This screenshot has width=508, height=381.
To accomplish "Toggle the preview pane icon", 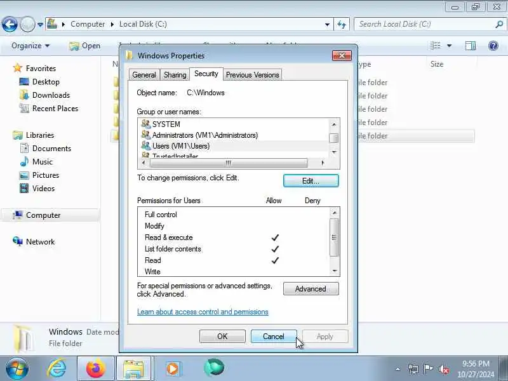I will 471,46.
